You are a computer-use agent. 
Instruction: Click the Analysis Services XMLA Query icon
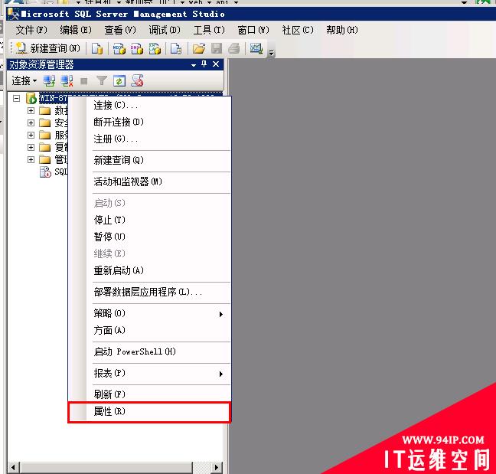(x=155, y=49)
